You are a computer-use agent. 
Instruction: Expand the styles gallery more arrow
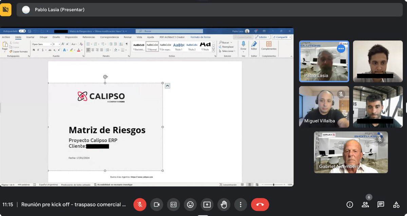[x=213, y=50]
